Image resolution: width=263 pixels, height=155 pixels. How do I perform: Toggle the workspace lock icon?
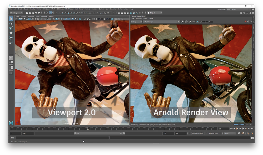click(x=253, y=9)
